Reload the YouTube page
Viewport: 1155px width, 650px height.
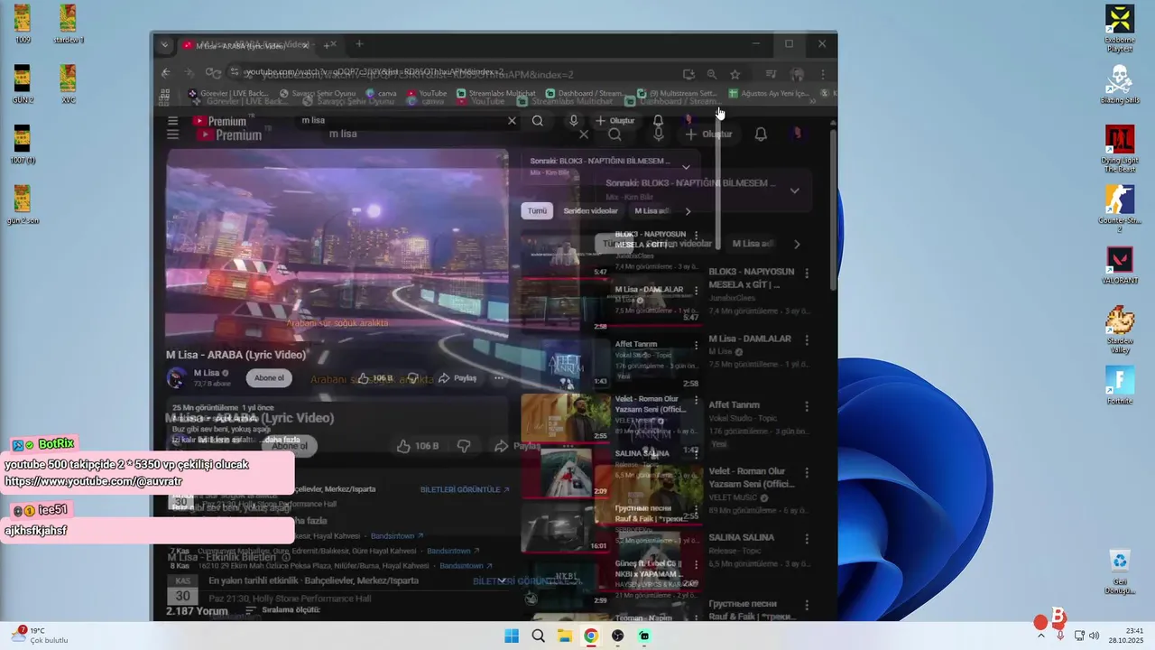(212, 73)
